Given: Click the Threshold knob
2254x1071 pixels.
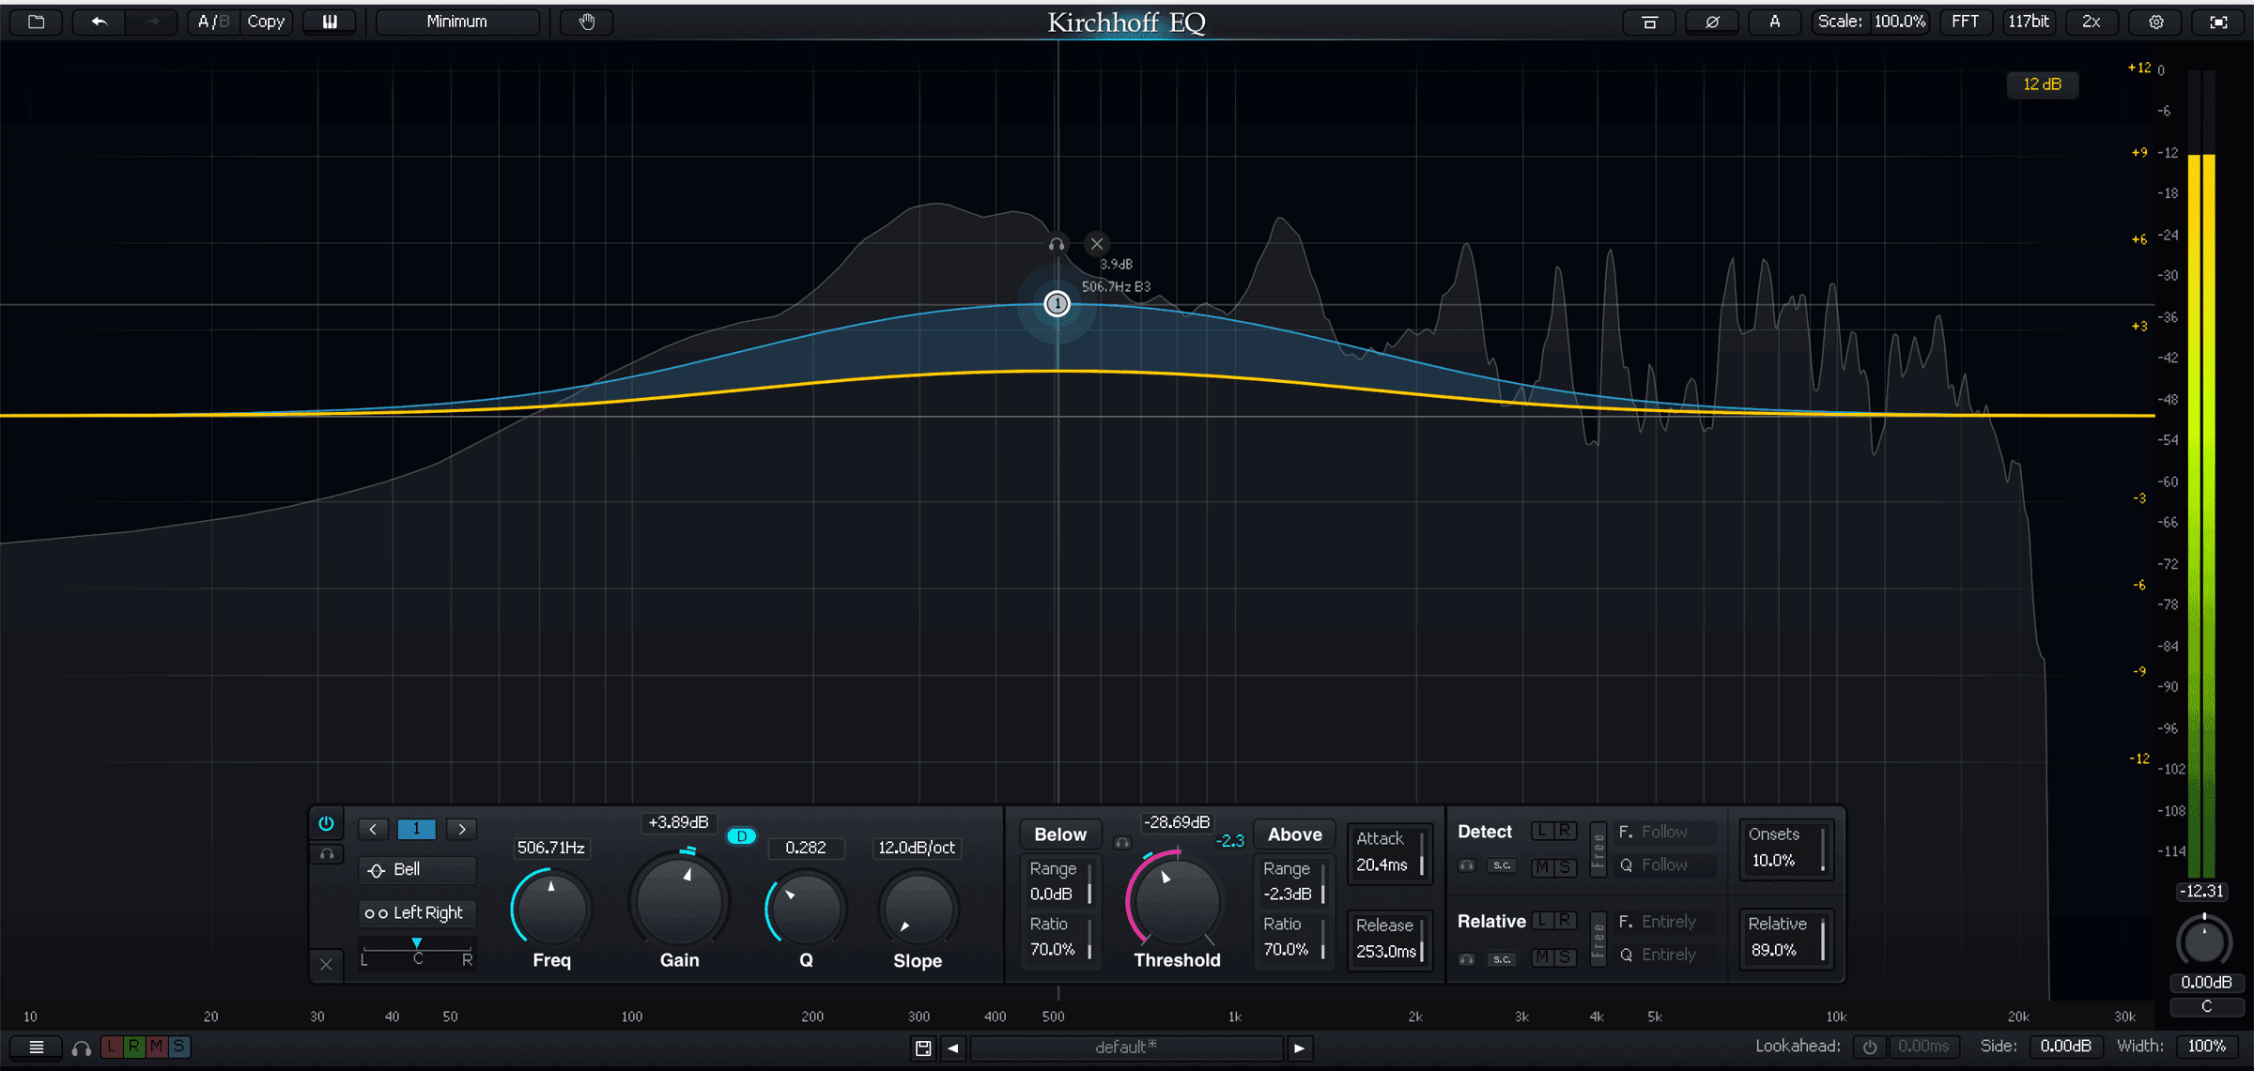Looking at the screenshot, I should point(1177,901).
